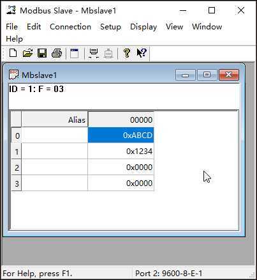Click row header 2

pos(17,167)
